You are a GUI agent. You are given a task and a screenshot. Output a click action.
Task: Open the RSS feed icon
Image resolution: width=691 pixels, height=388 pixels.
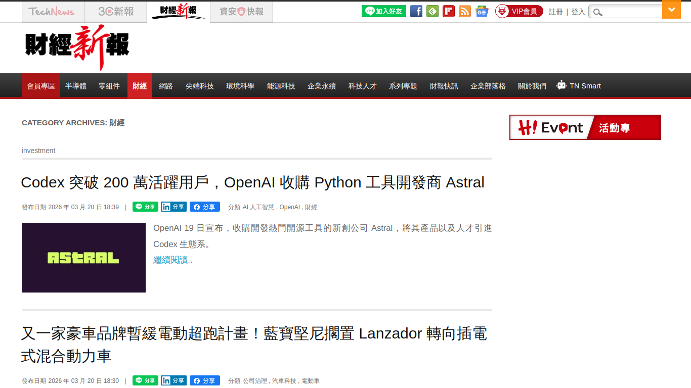click(x=465, y=11)
